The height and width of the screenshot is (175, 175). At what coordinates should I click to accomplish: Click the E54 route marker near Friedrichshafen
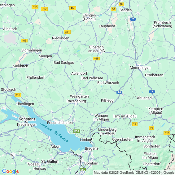(x=77, y=131)
